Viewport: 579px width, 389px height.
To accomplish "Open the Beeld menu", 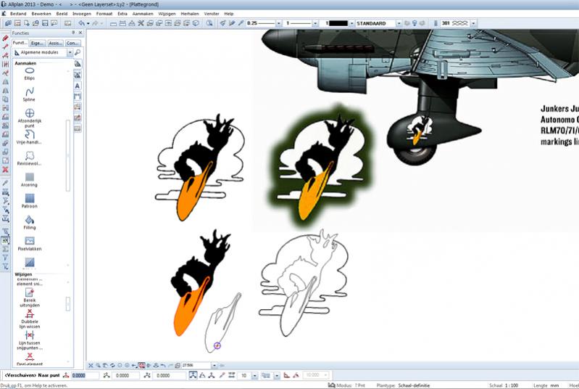I will (62, 14).
